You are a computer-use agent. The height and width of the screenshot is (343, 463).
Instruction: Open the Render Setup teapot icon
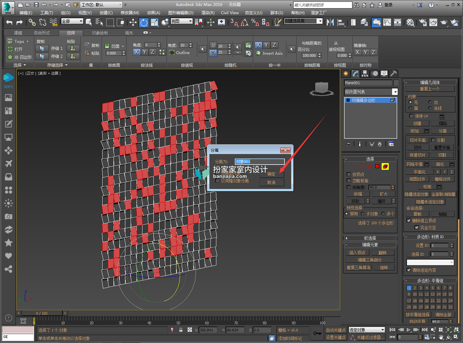pos(422,22)
